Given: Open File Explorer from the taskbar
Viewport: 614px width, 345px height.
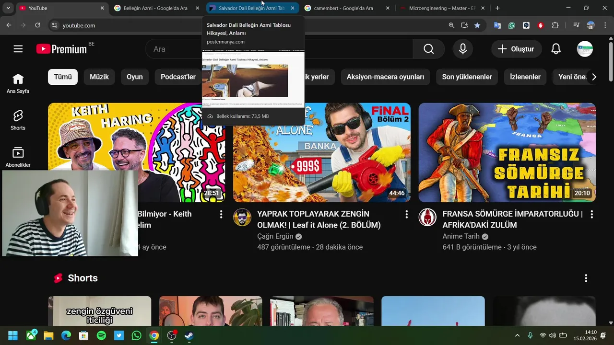Looking at the screenshot, I should [x=48, y=335].
